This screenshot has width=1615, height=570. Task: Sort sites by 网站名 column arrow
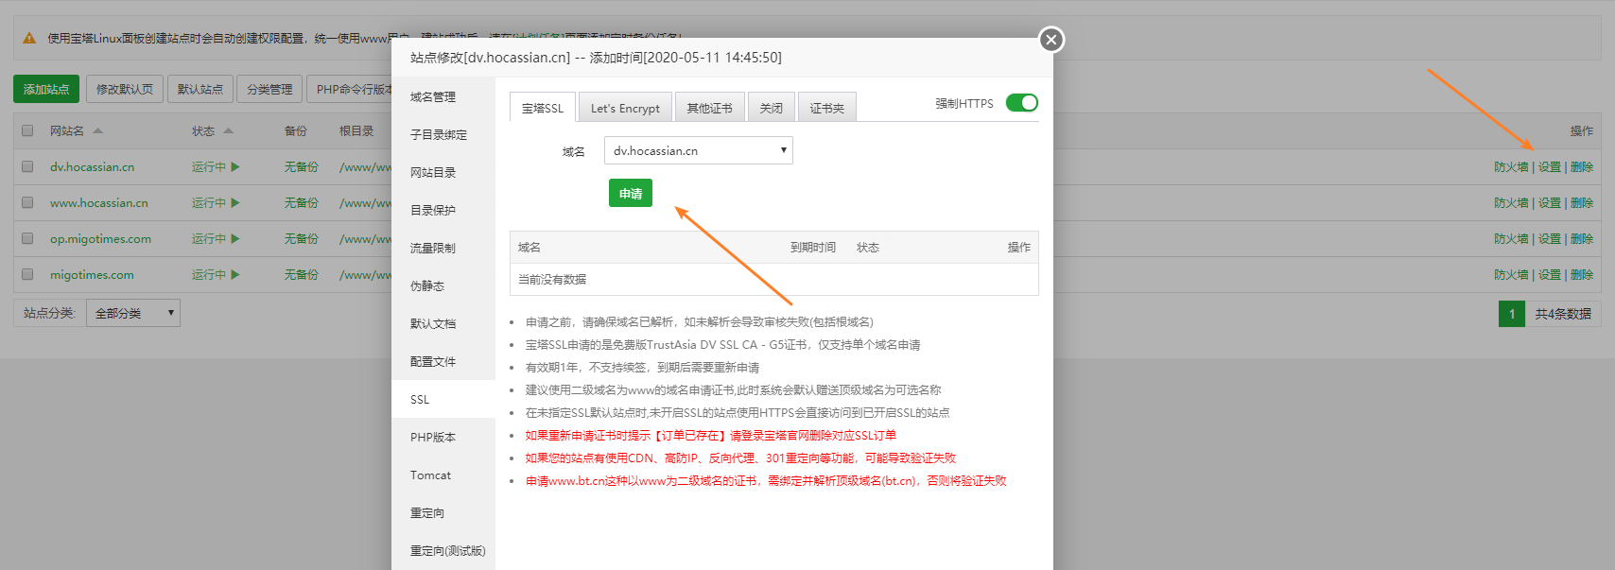point(97,130)
